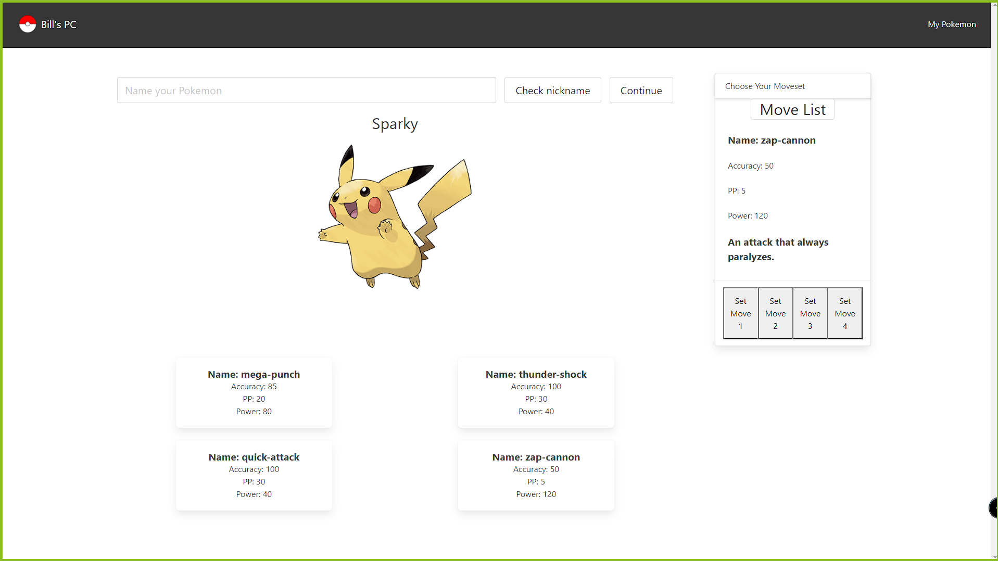Click the Choose Your Moveset panel header

pos(764,86)
